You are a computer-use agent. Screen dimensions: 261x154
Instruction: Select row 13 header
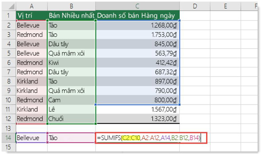point(9,128)
